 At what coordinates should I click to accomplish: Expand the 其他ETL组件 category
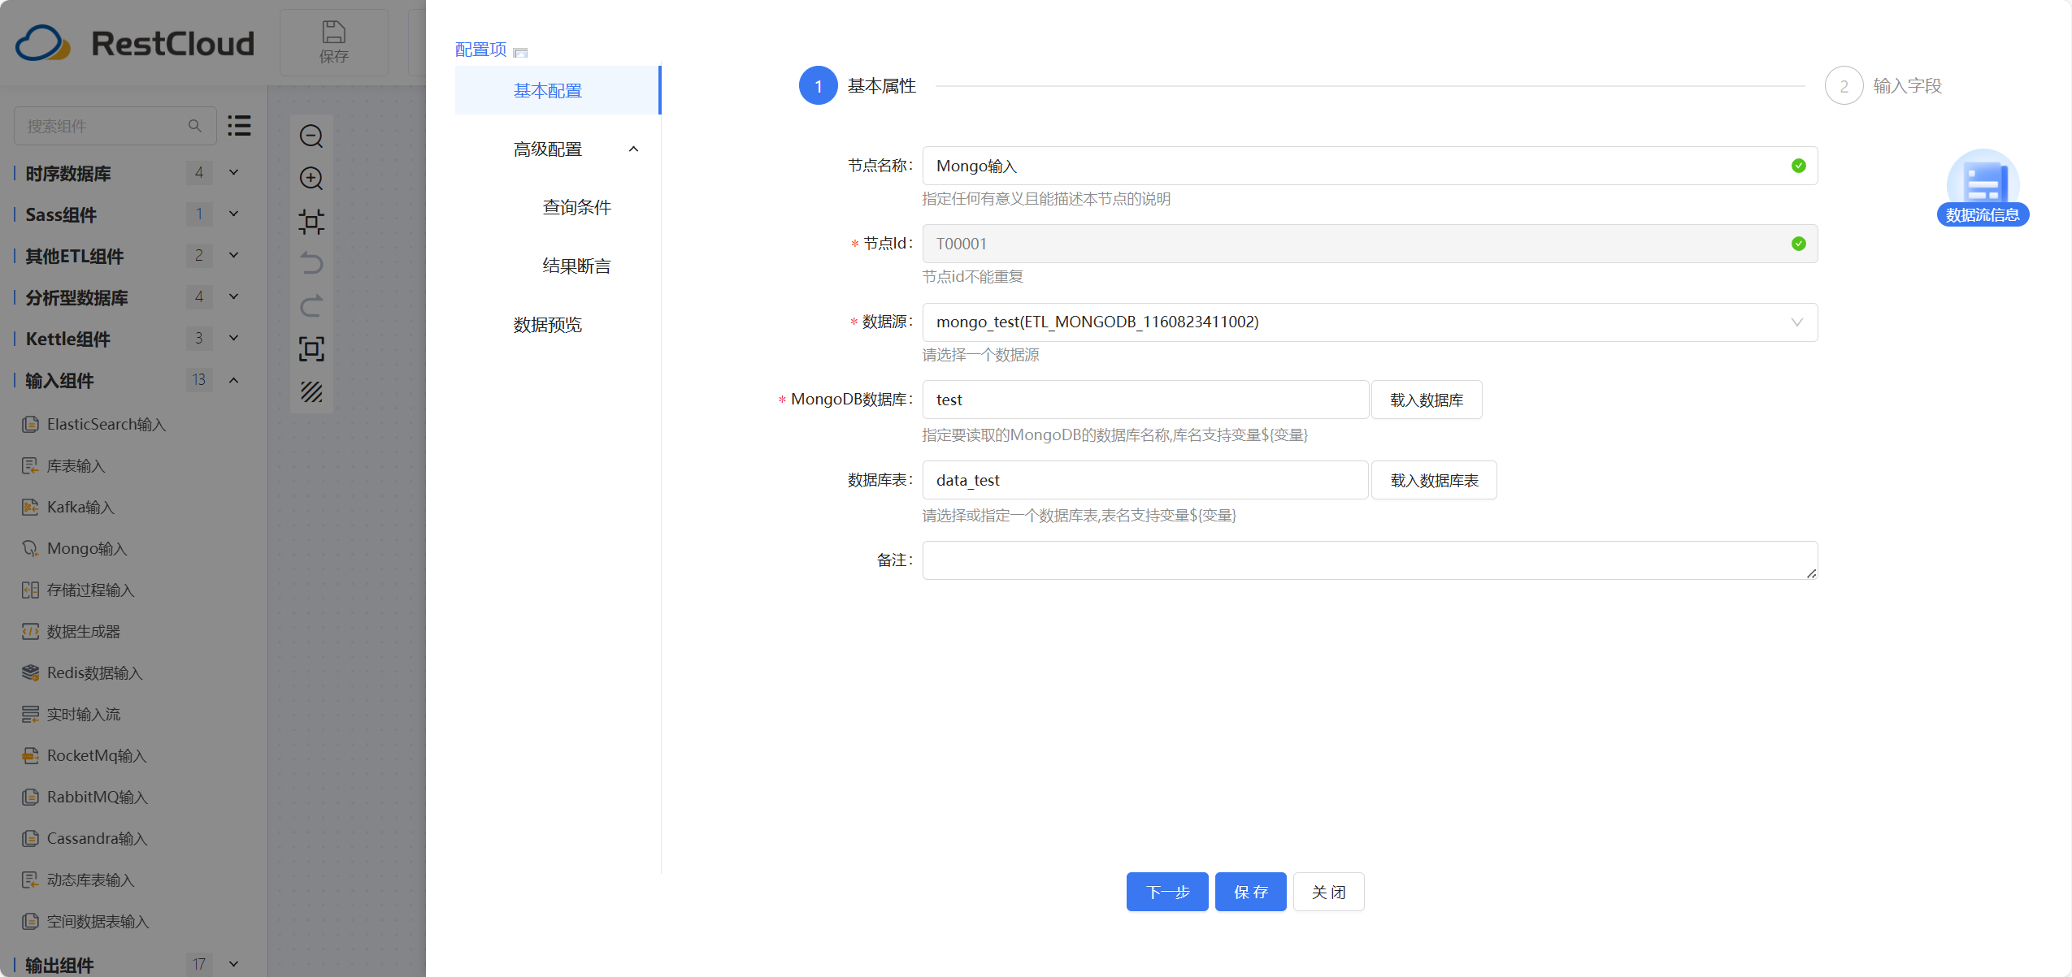point(233,255)
